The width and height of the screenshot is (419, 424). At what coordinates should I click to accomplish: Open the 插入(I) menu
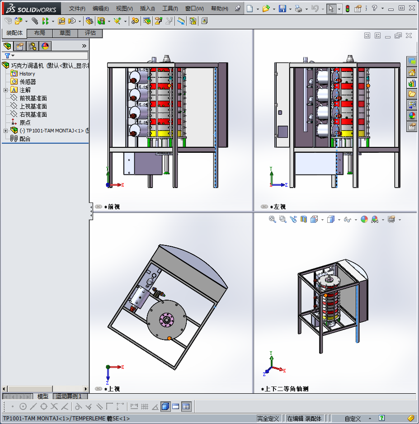(x=147, y=9)
